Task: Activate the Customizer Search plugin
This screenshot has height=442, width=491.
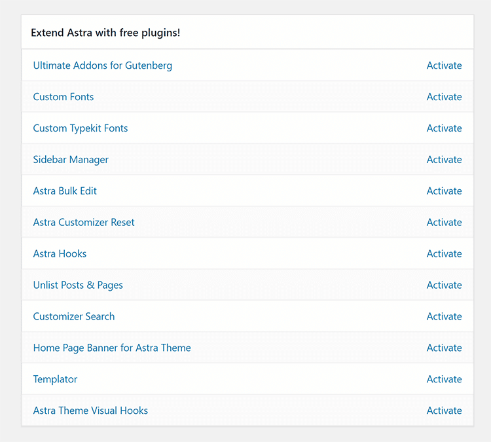Action: pyautogui.click(x=444, y=317)
